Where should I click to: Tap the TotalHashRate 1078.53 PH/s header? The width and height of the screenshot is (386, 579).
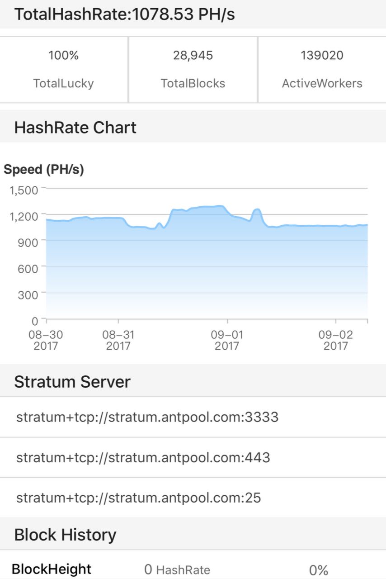[124, 14]
